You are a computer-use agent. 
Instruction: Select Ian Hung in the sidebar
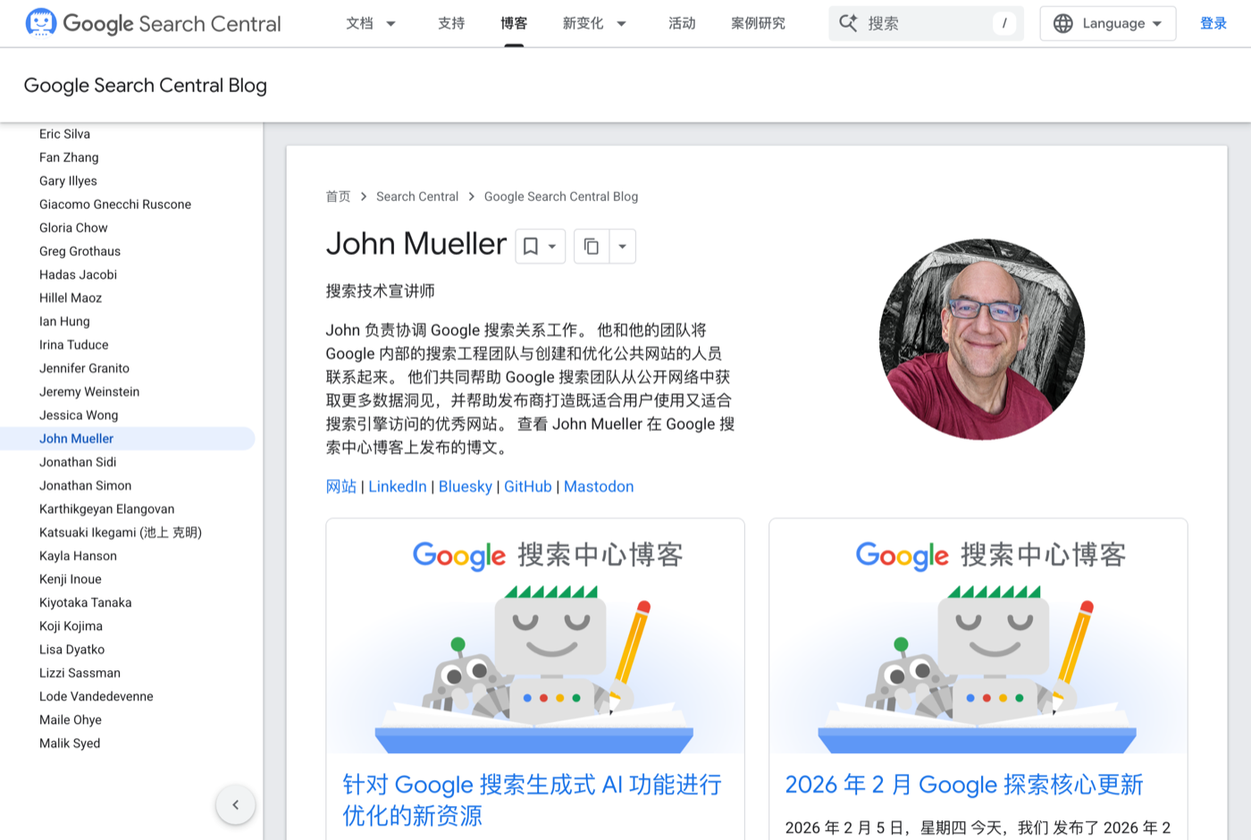pyautogui.click(x=64, y=322)
